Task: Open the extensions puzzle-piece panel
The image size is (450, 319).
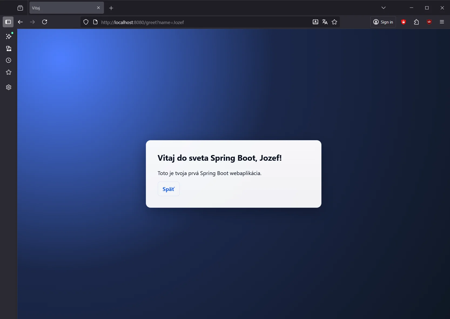Action: [416, 22]
